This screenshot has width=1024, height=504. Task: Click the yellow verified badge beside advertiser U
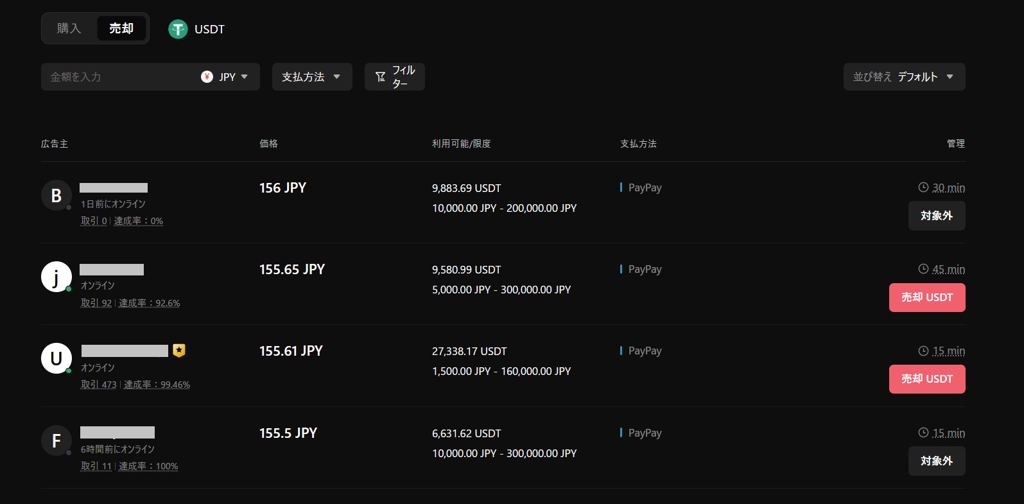179,351
